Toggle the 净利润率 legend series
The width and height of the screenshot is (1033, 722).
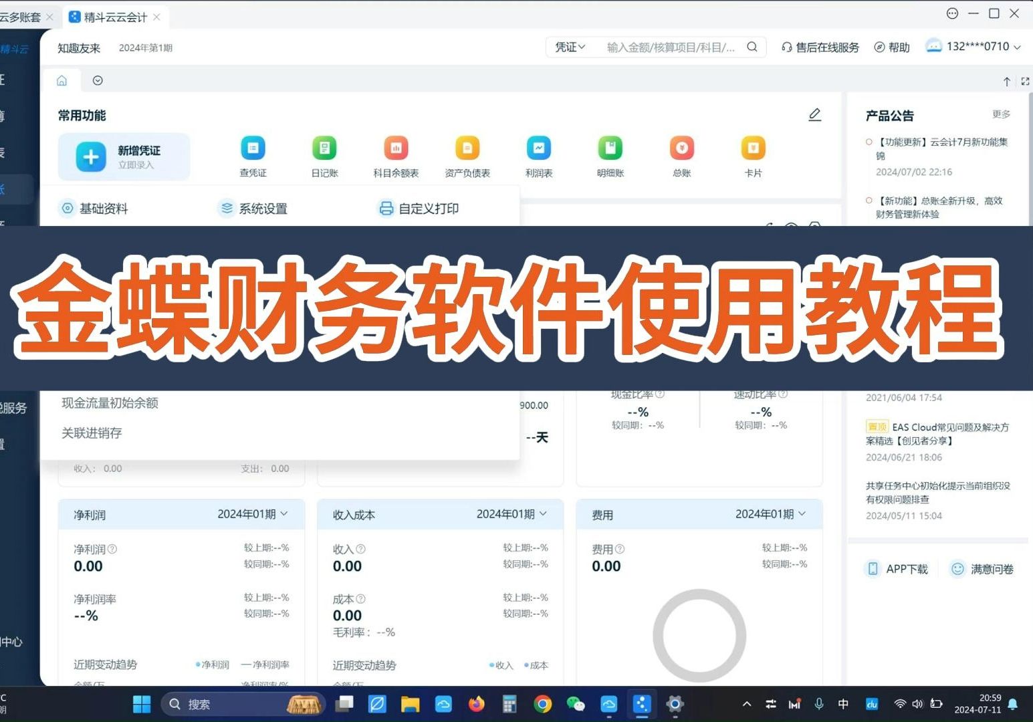265,665
